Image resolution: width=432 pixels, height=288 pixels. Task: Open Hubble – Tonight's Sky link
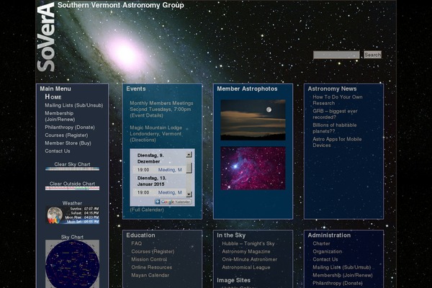point(248,243)
